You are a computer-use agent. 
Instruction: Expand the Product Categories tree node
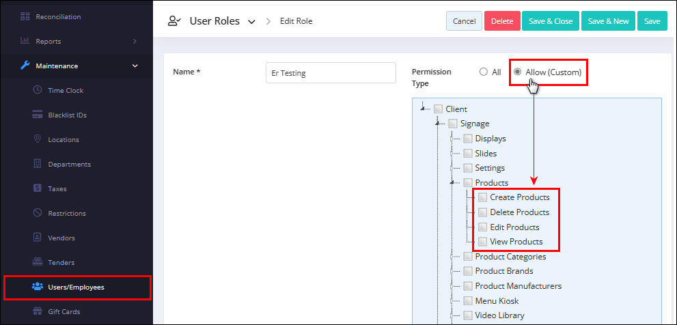[x=452, y=257]
